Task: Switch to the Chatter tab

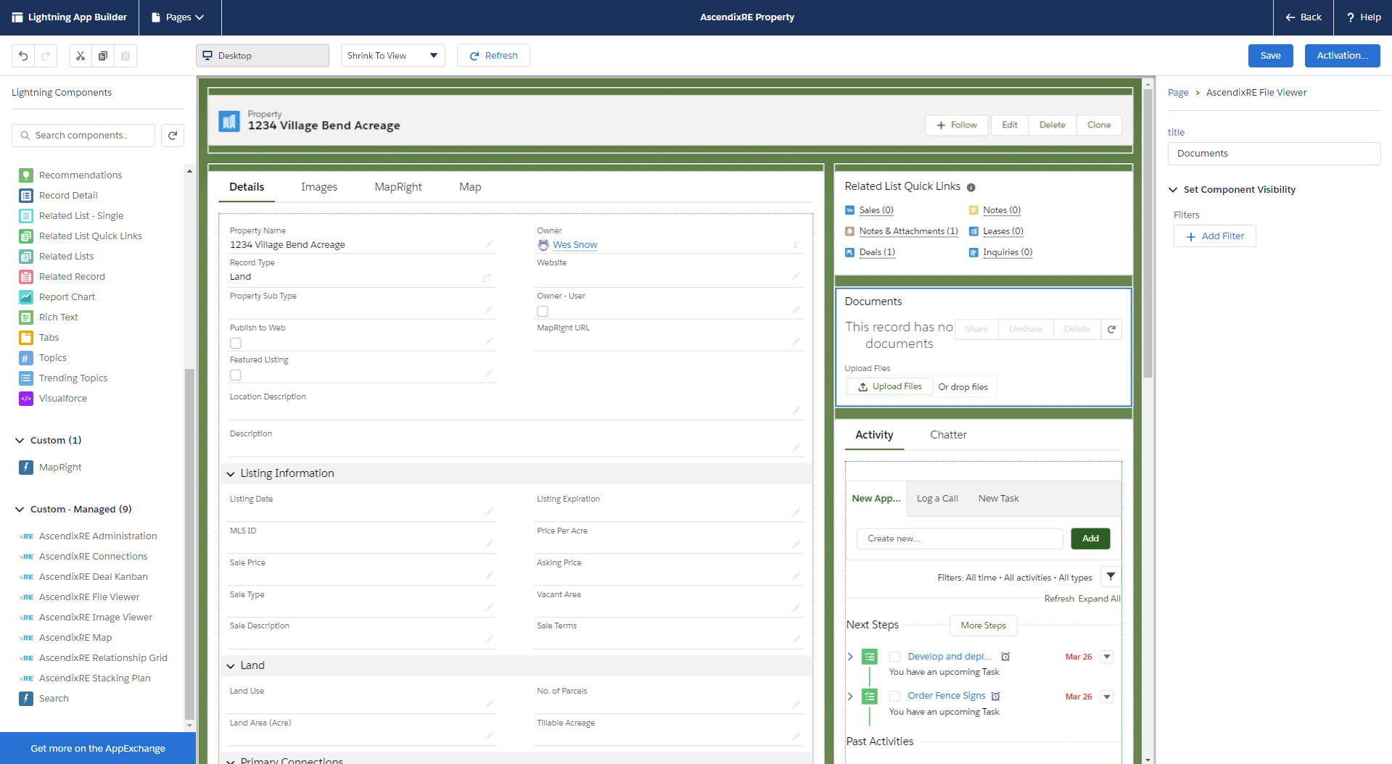Action: [949, 435]
